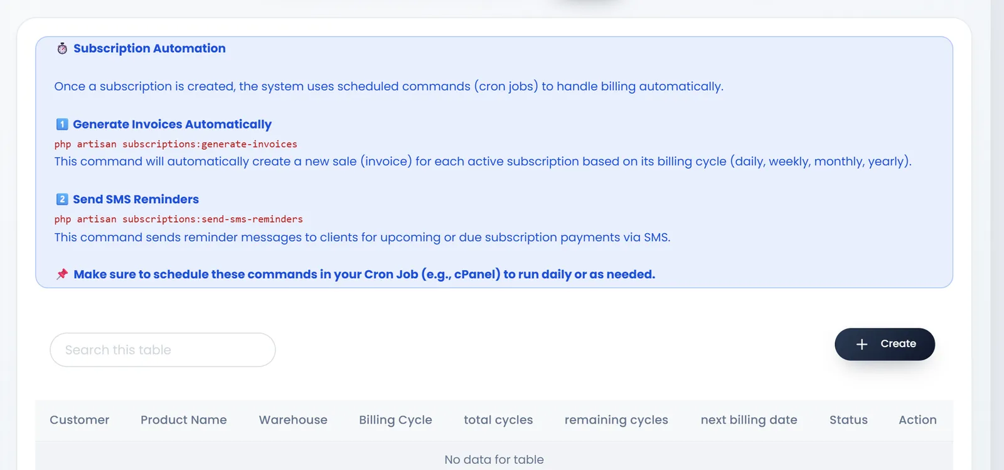This screenshot has width=1004, height=470.
Task: Sort by total cycles column header
Action: pyautogui.click(x=498, y=420)
